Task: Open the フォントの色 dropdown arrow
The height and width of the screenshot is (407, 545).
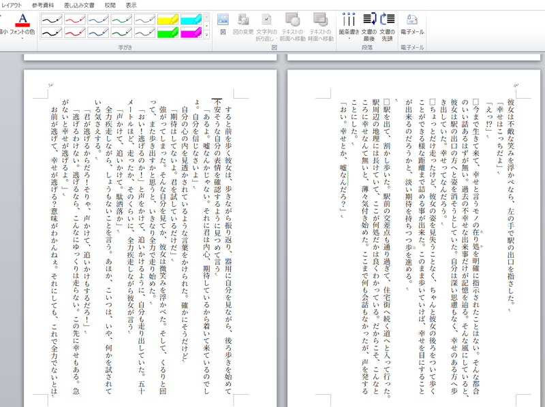Action: 22,38
